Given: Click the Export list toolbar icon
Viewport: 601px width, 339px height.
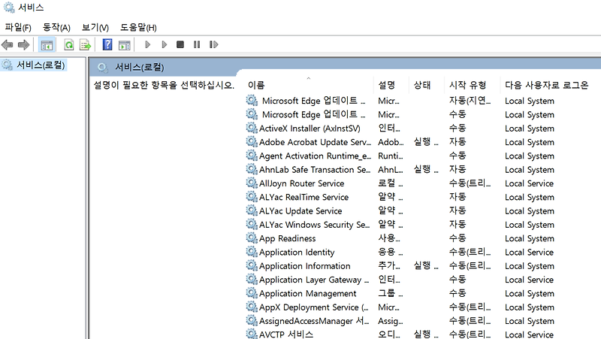Looking at the screenshot, I should pos(85,45).
